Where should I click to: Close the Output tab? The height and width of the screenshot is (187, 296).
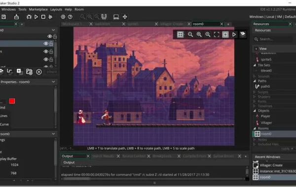pos(88,156)
